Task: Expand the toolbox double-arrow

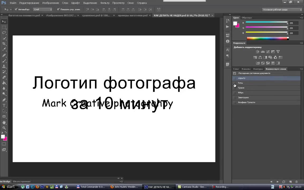Action: pyautogui.click(x=2, y=15)
